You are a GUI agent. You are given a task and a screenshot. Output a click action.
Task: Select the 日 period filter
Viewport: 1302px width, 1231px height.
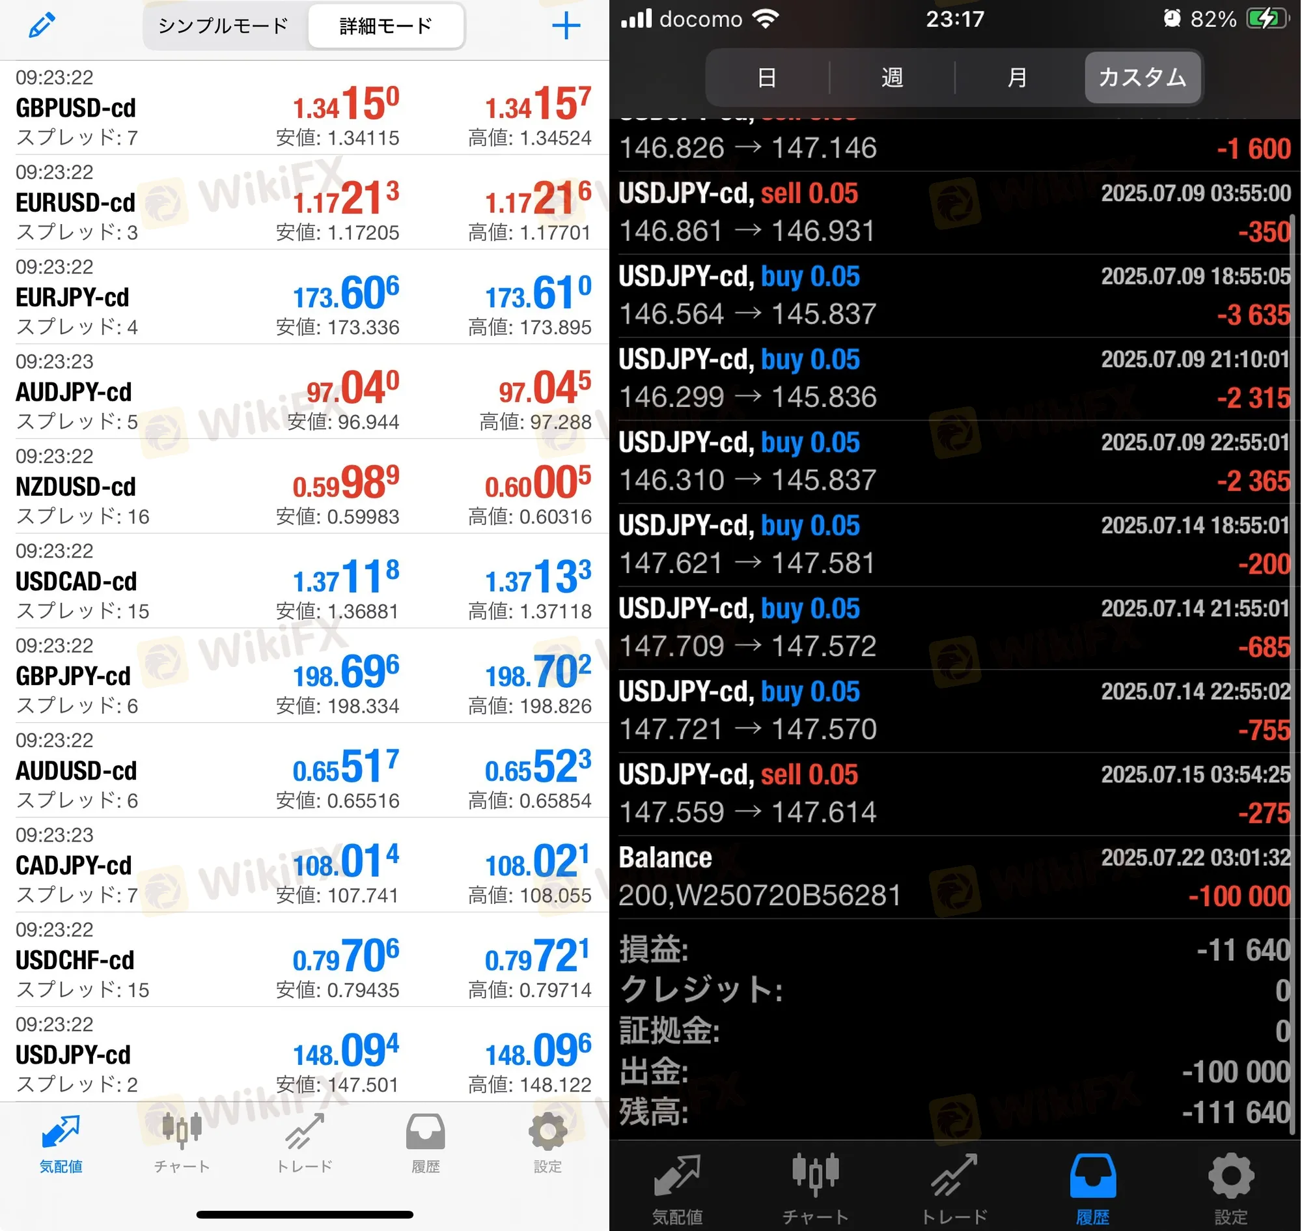pos(768,78)
